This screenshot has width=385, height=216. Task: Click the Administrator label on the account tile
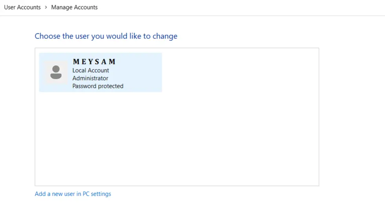[x=90, y=78]
